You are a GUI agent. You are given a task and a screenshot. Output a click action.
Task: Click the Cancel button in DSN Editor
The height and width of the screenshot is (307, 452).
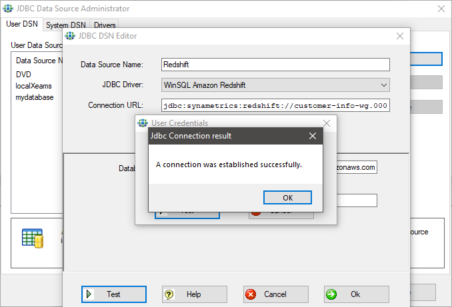275,294
